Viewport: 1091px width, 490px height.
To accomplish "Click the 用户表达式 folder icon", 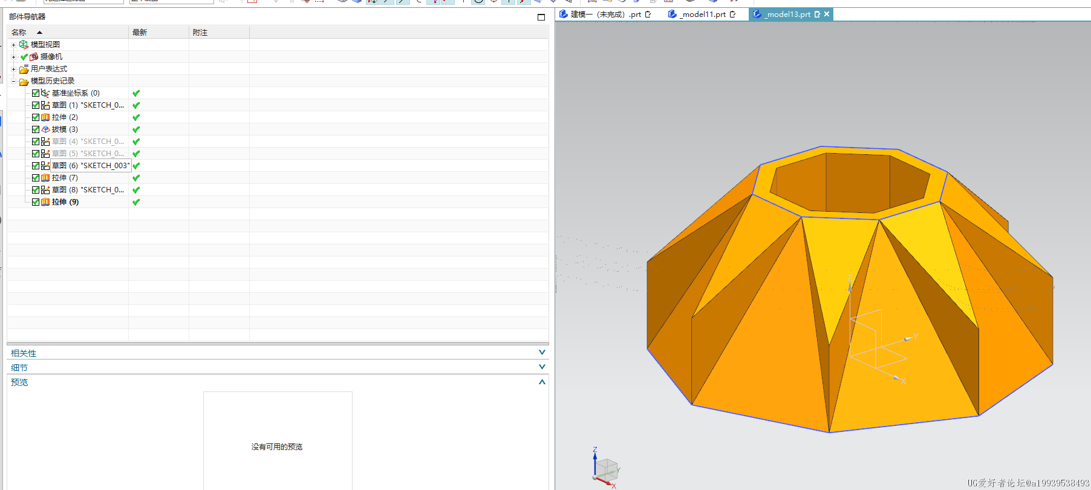I will point(24,69).
